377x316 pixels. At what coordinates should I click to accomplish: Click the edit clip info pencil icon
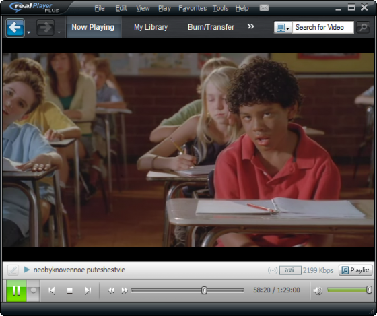tap(13, 270)
